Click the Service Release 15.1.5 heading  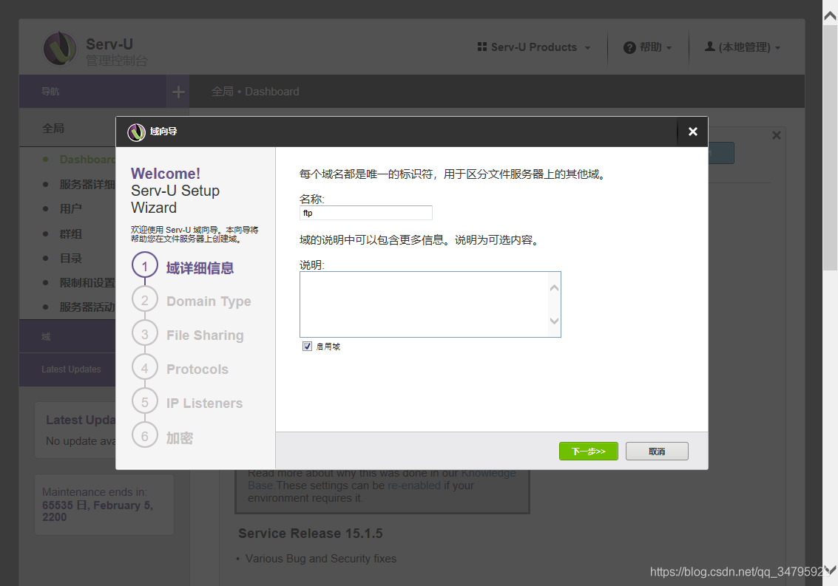click(x=311, y=534)
